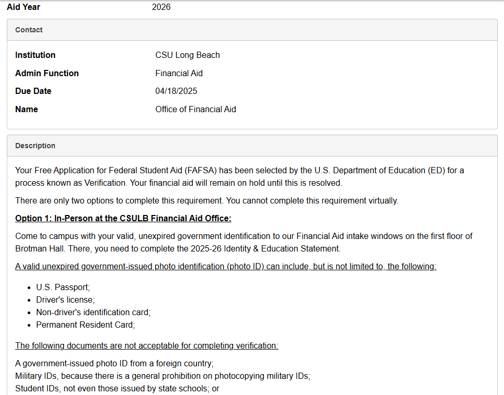Click the Driver's license list item

(65, 300)
